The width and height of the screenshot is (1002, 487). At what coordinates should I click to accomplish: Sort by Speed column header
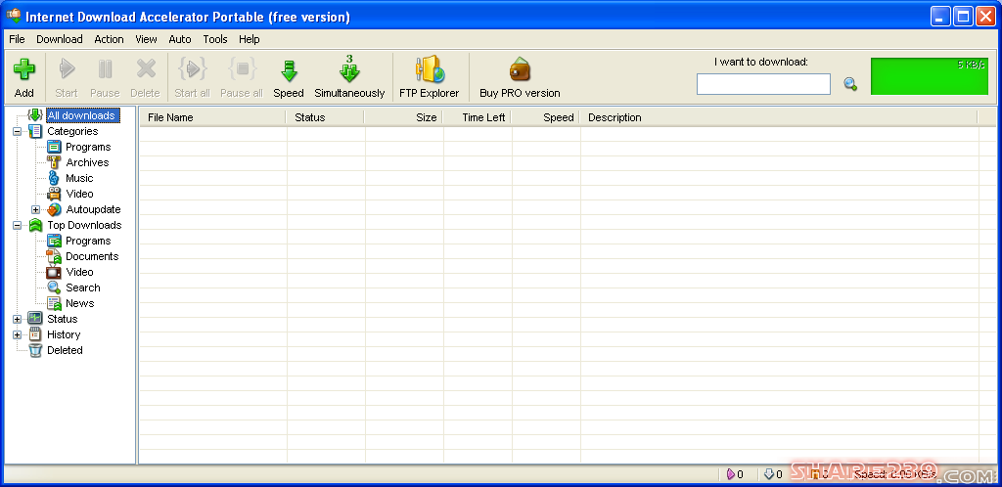545,117
